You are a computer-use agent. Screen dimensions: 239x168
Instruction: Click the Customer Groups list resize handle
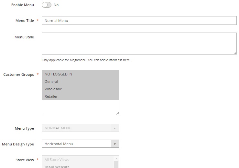click(x=117, y=113)
